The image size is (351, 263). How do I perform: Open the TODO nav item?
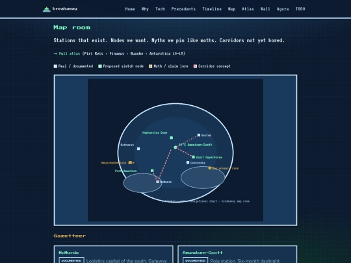point(300,9)
